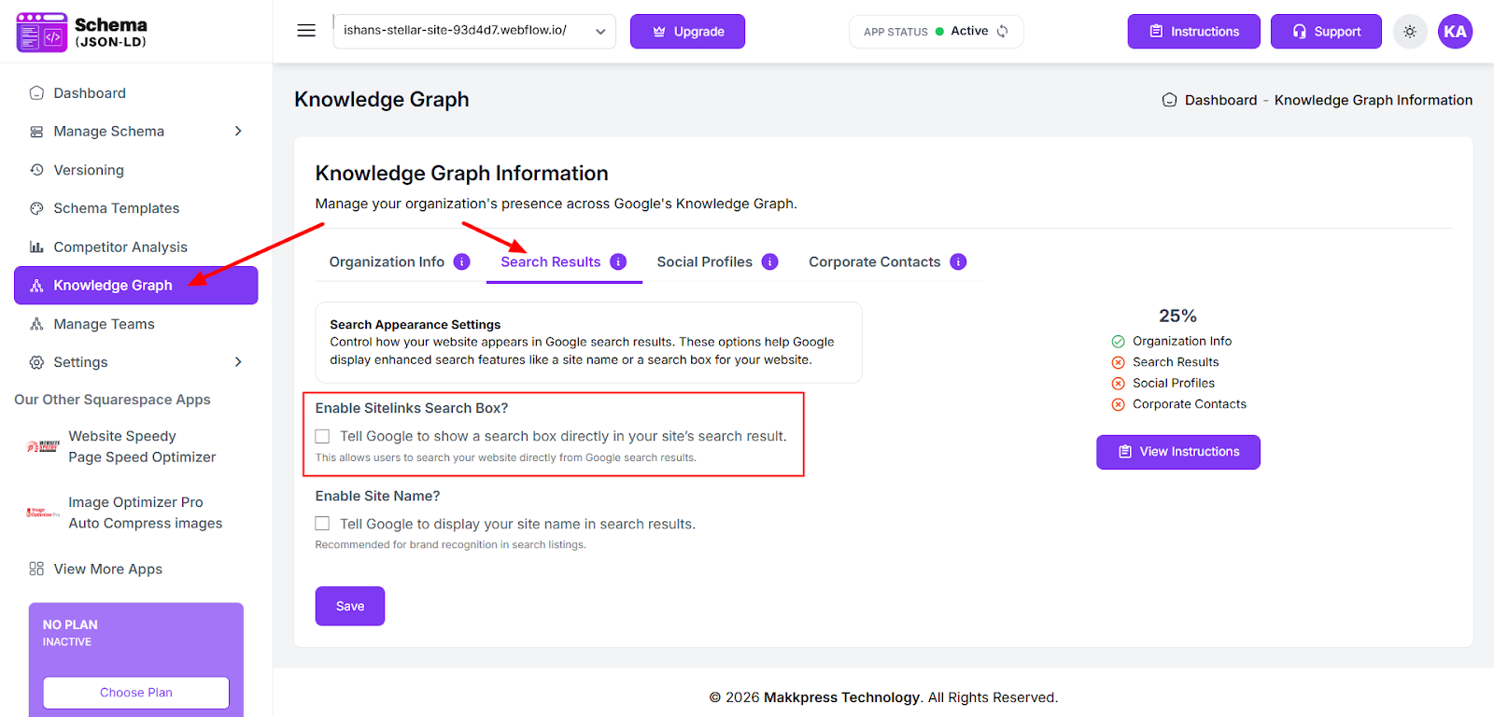Expand the Settings submenu
The height and width of the screenshot is (717, 1494).
tap(238, 362)
